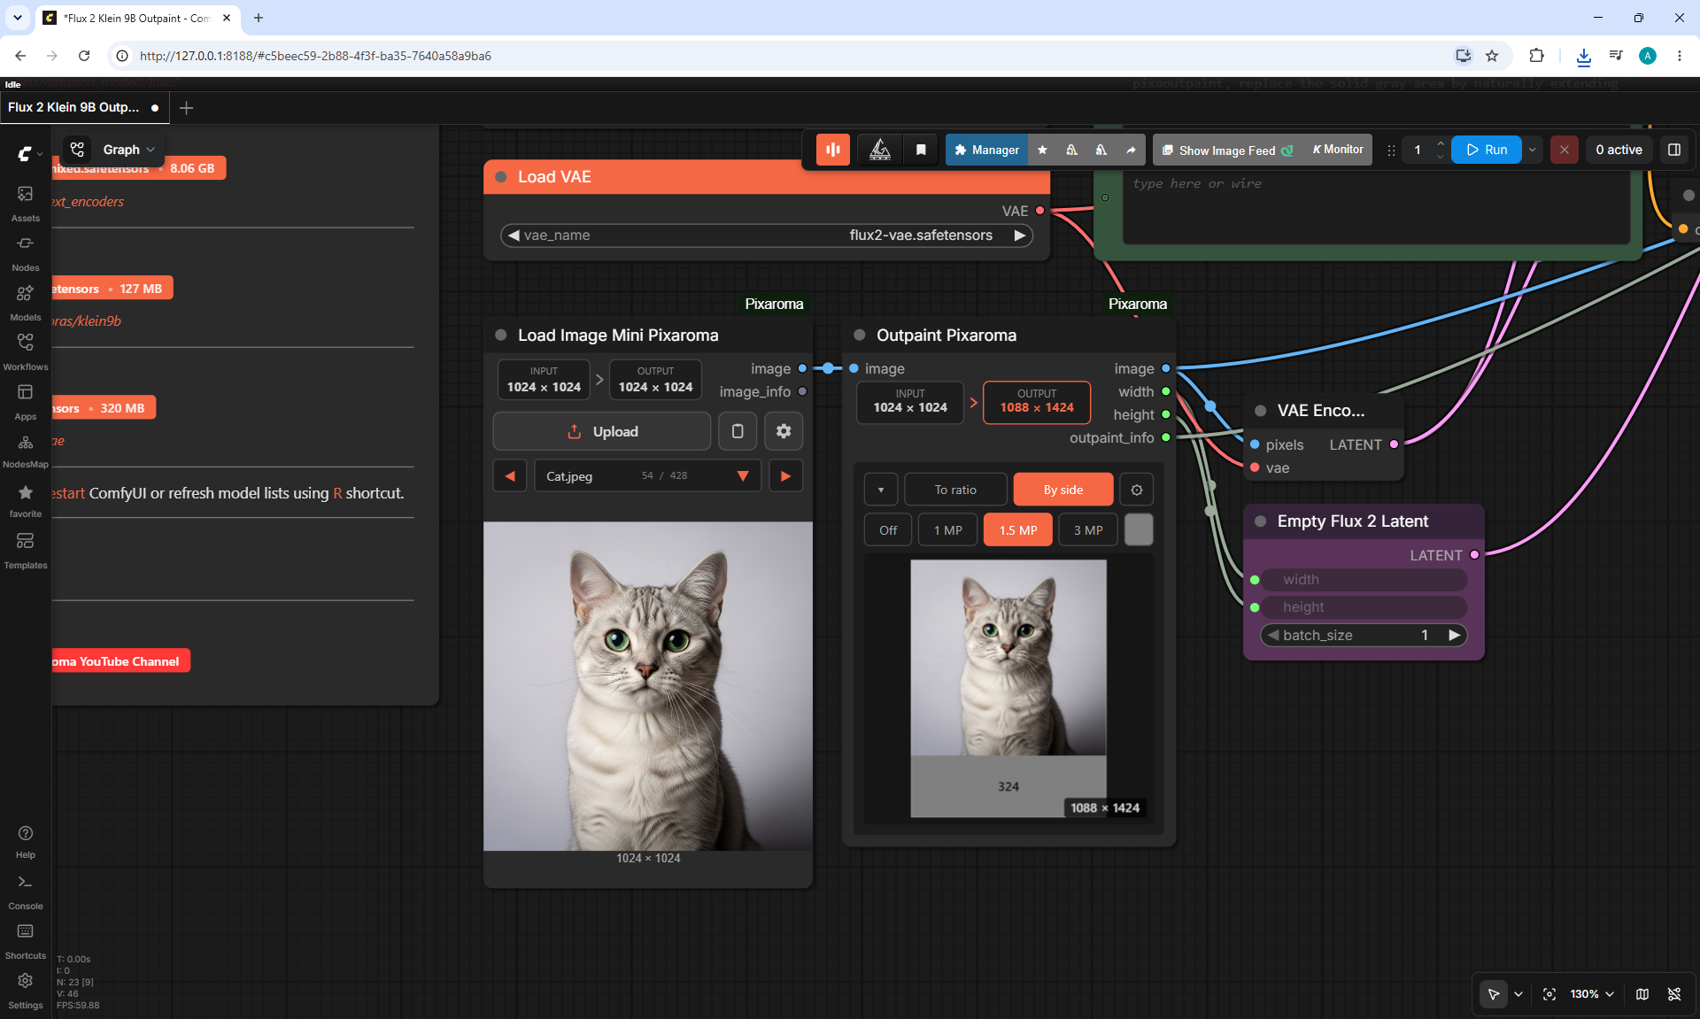Click the Upload image button

602,431
